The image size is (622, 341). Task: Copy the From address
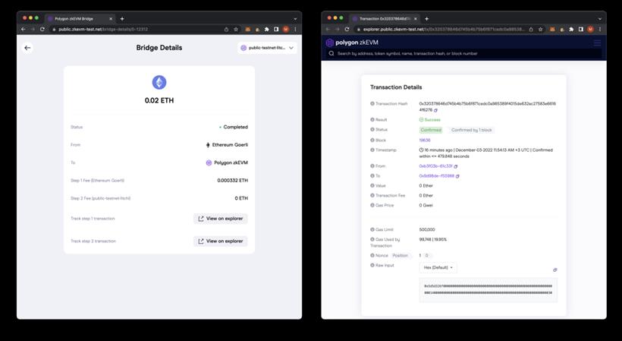click(456, 167)
